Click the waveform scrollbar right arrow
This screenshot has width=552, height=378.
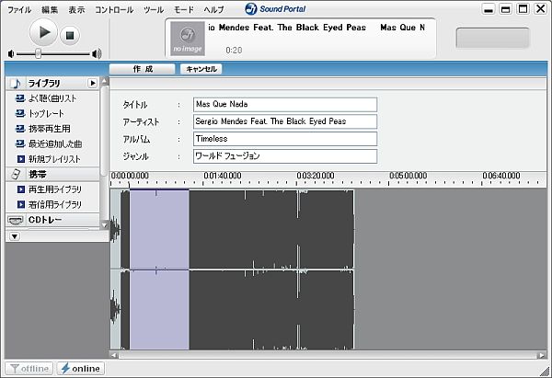tap(542, 355)
